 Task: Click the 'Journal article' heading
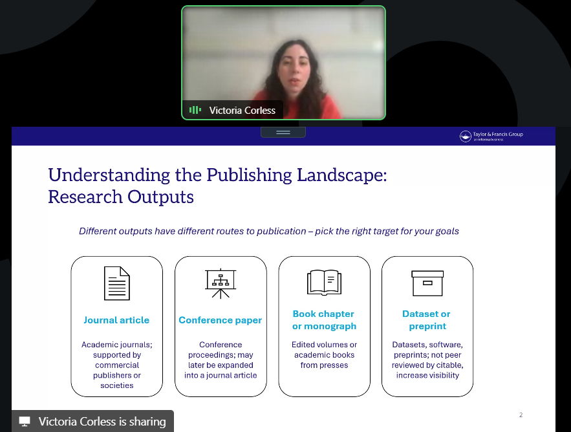pos(116,320)
